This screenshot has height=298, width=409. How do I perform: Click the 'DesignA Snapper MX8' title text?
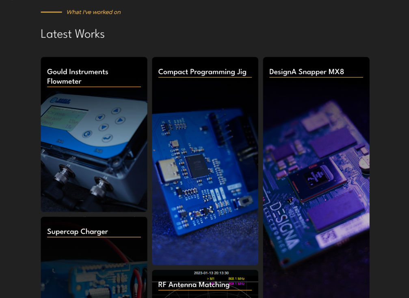pos(307,72)
